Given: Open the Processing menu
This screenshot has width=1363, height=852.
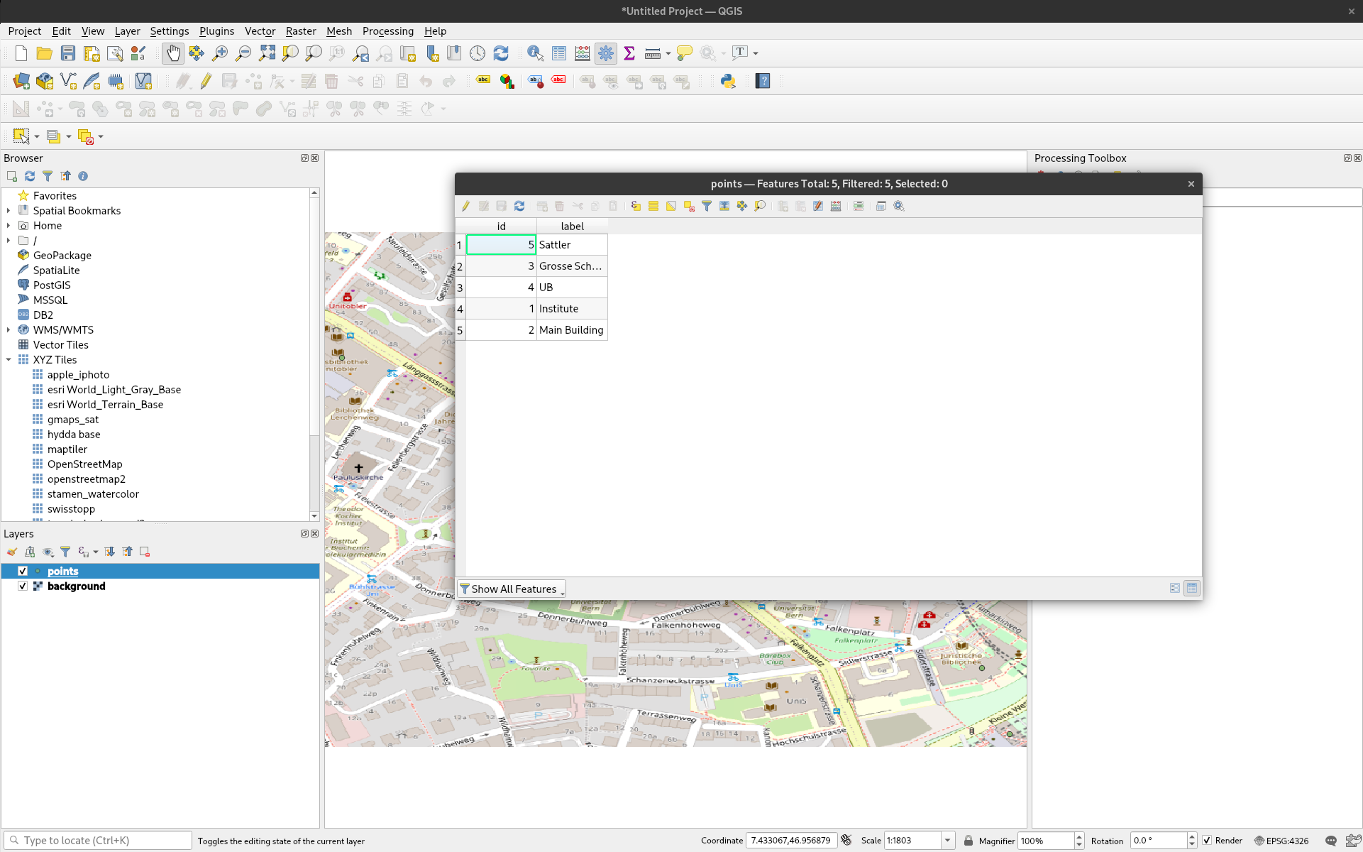Looking at the screenshot, I should 387,31.
